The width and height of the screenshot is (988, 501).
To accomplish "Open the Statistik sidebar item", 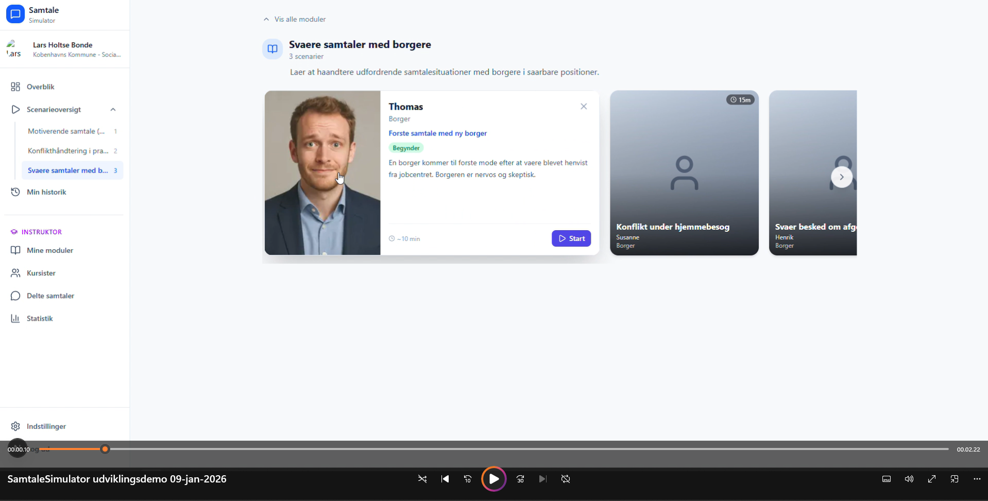I will coord(40,318).
